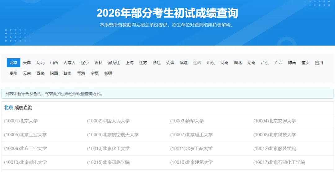Open the (10010)北京化工大学 entry
The height and width of the screenshot is (172, 335).
click(108, 148)
